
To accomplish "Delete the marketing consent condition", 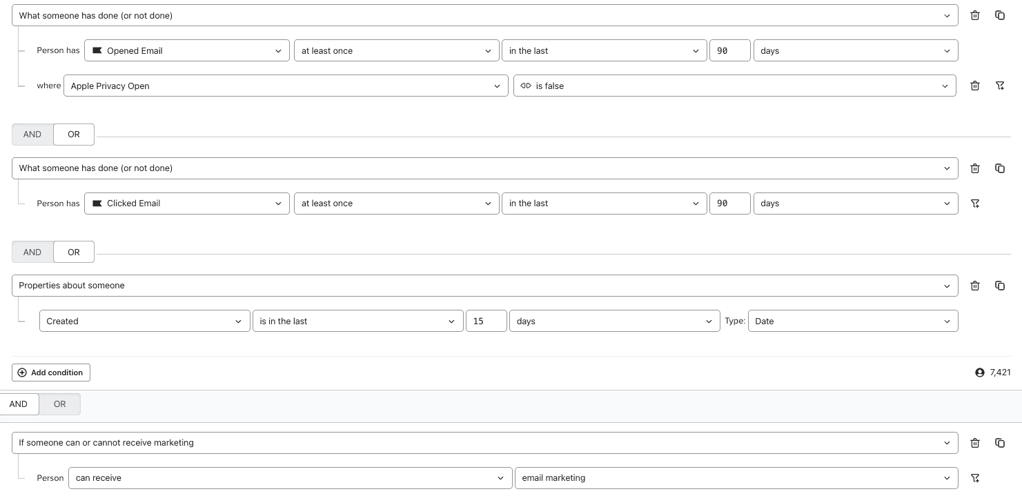I will click(x=975, y=443).
